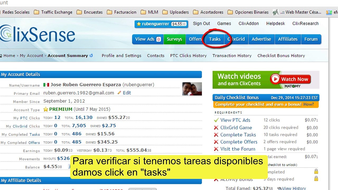Refresh the Account Summary with the reload icon
Viewport: 338px width, 190px height.
click(x=91, y=55)
